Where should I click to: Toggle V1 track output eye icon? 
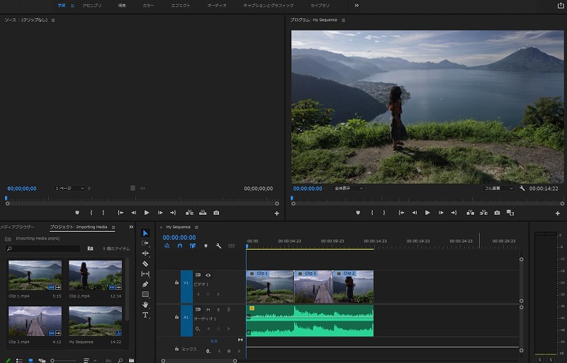tap(208, 275)
